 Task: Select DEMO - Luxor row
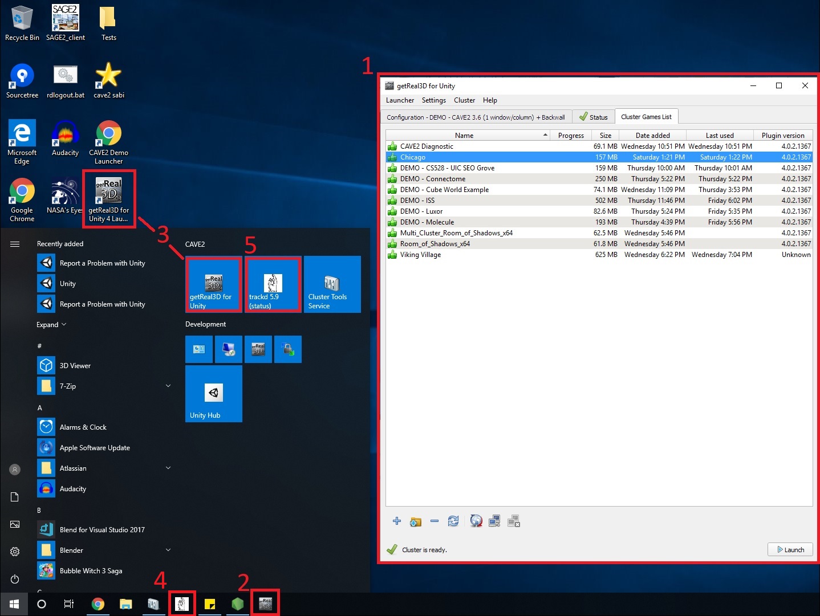(599, 211)
